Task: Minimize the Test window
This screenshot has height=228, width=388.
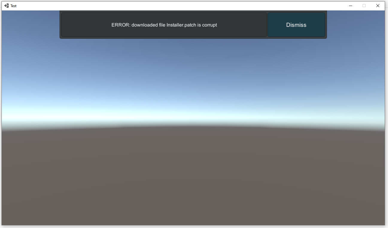Action: [x=351, y=5]
